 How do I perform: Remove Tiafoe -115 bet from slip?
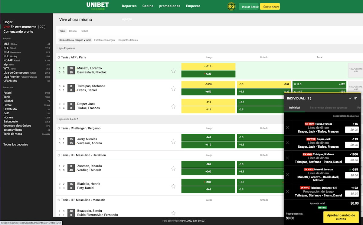287,128
